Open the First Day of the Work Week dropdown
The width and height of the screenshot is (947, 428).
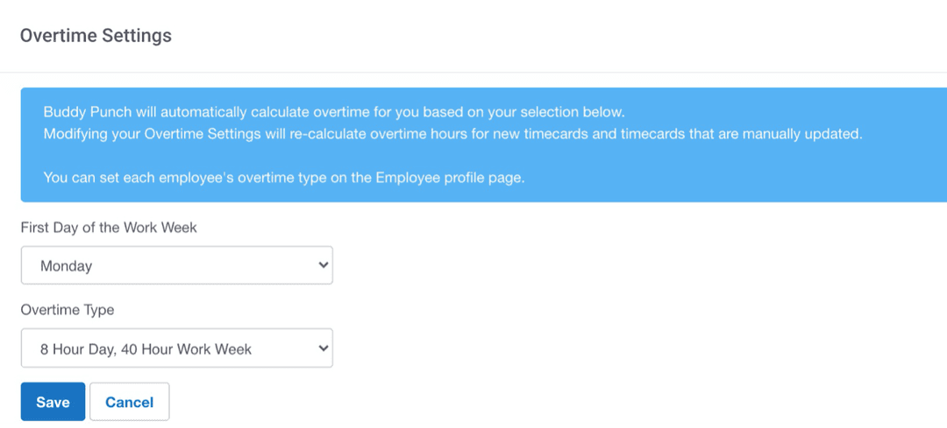click(176, 265)
